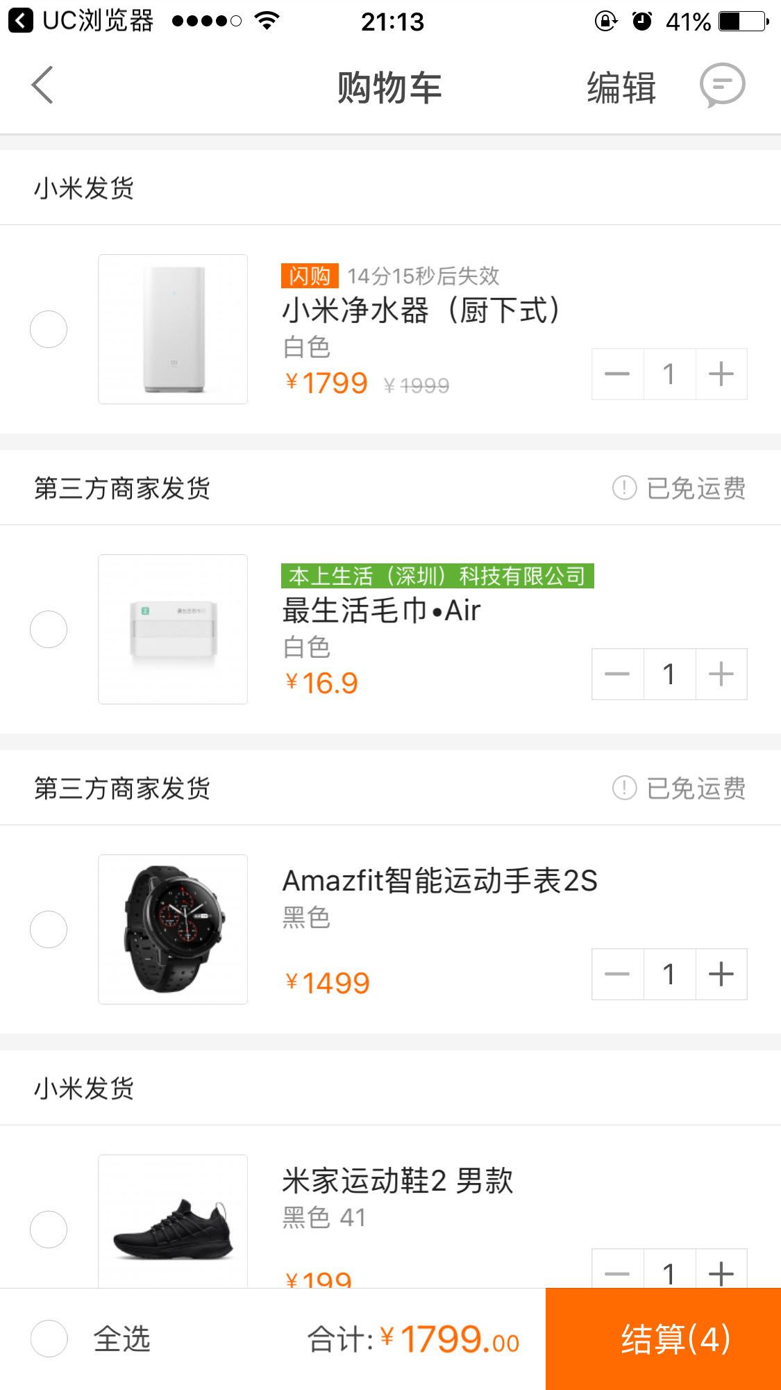Image resolution: width=781 pixels, height=1390 pixels.
Task: Select the 米家运动鞋2 item
Action: point(49,1229)
